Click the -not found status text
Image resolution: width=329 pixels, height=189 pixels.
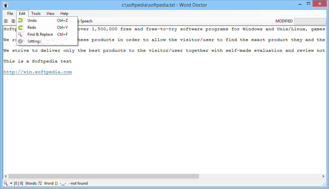[x=78, y=183]
